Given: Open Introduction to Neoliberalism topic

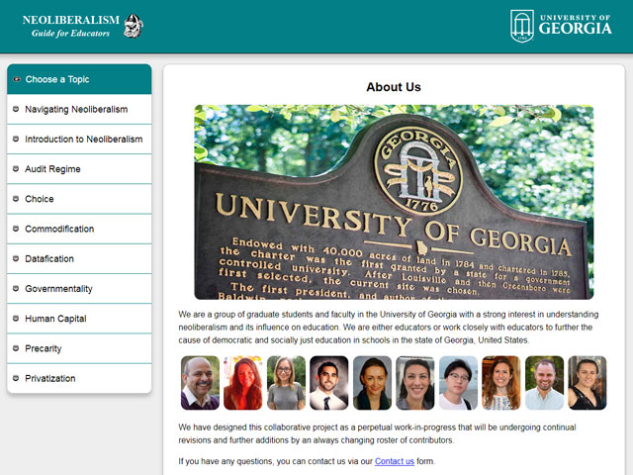Looking at the screenshot, I should pyautogui.click(x=79, y=139).
